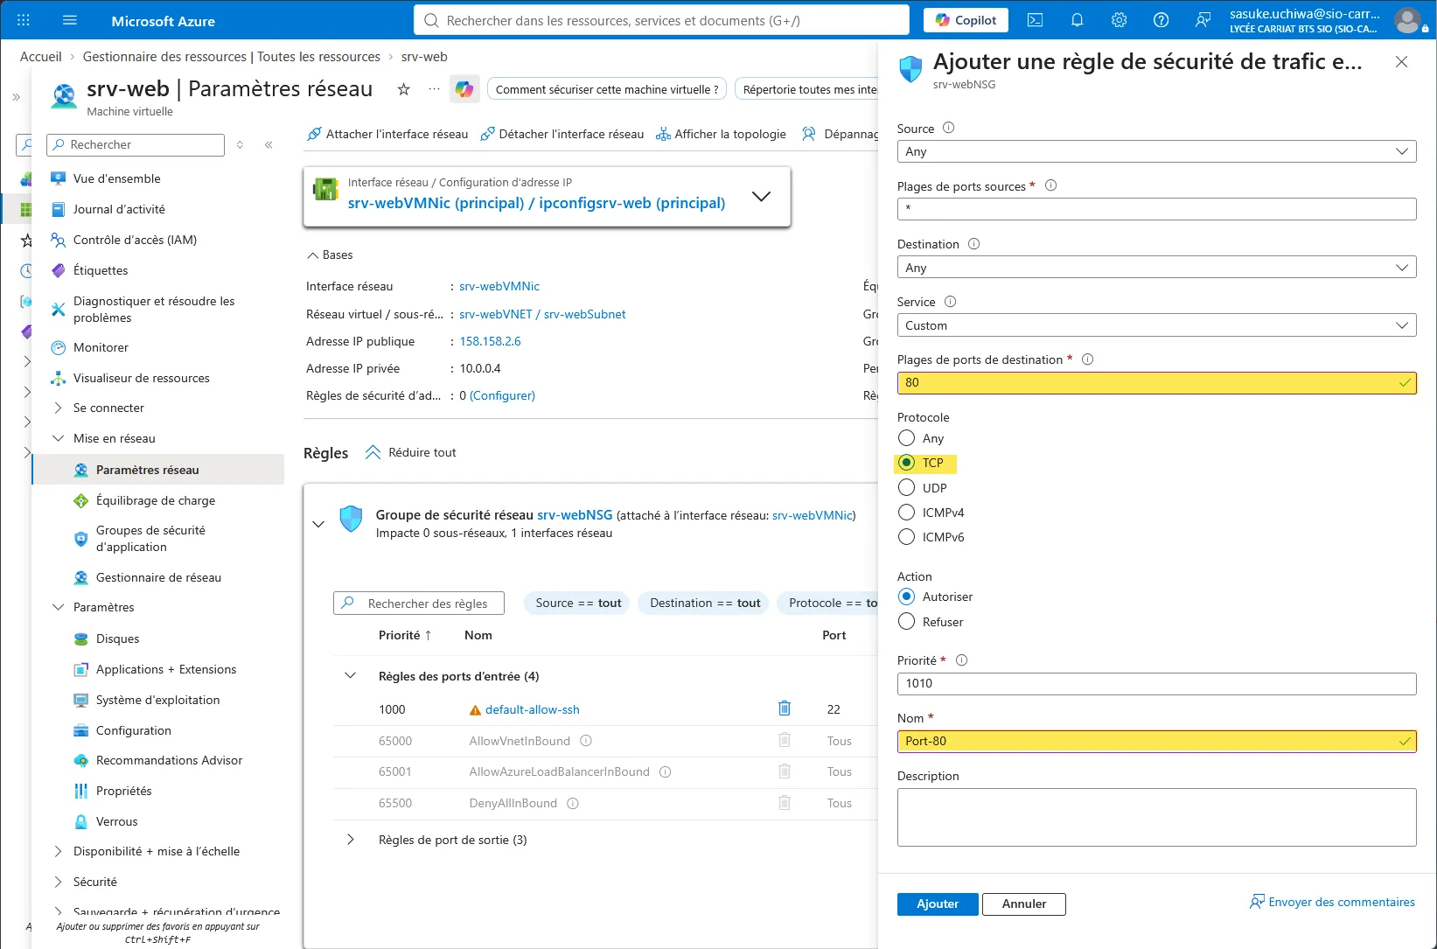Collapse Règles des ports d'entrée group
The image size is (1437, 949).
click(x=350, y=676)
